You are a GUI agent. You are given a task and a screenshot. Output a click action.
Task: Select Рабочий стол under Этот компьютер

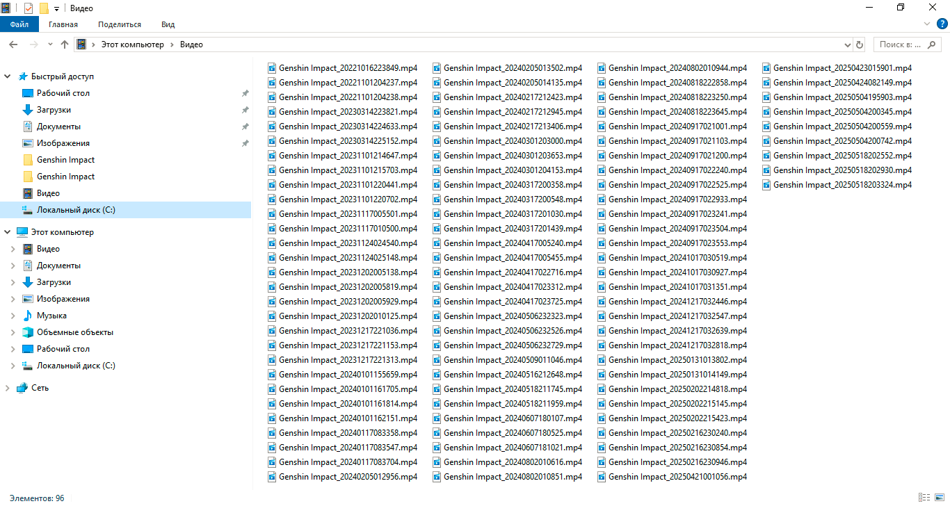(x=63, y=349)
